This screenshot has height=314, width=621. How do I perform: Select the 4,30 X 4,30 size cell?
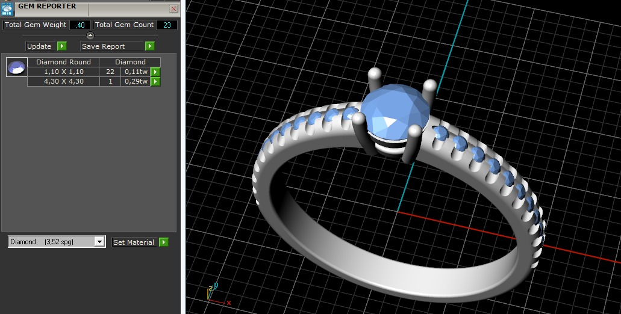[63, 81]
